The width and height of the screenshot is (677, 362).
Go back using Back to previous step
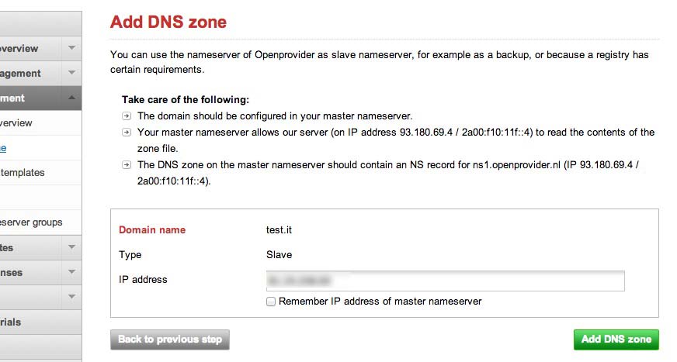(170, 340)
